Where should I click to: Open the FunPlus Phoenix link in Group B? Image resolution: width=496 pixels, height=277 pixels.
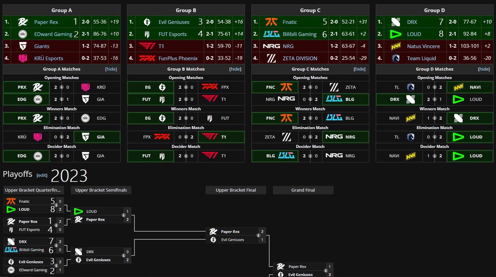178,58
